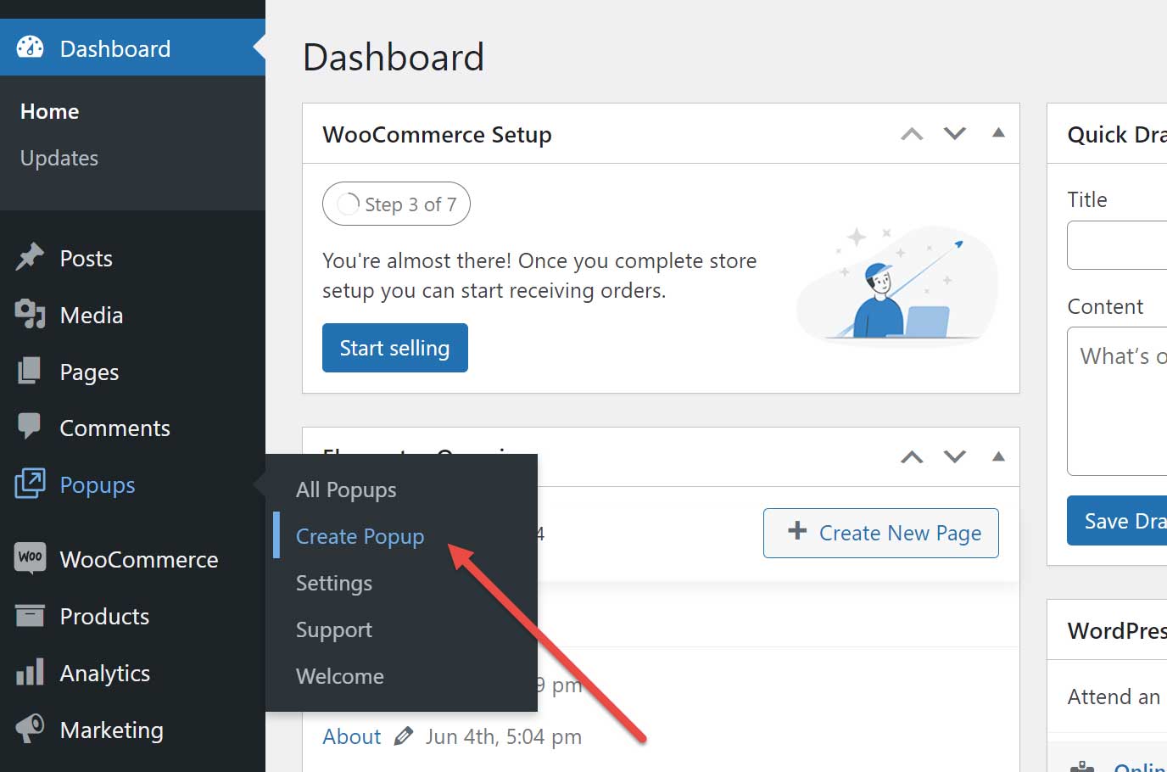This screenshot has width=1167, height=772.
Task: Click the Comments speech bubble icon
Action: pyautogui.click(x=30, y=427)
